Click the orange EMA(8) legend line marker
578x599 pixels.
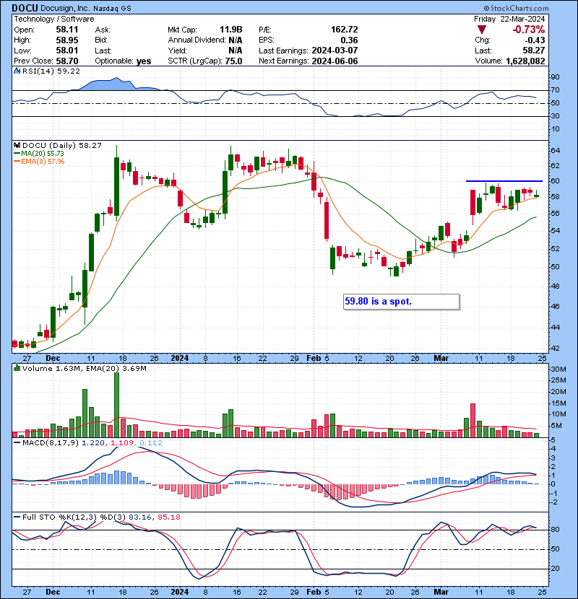pyautogui.click(x=17, y=162)
